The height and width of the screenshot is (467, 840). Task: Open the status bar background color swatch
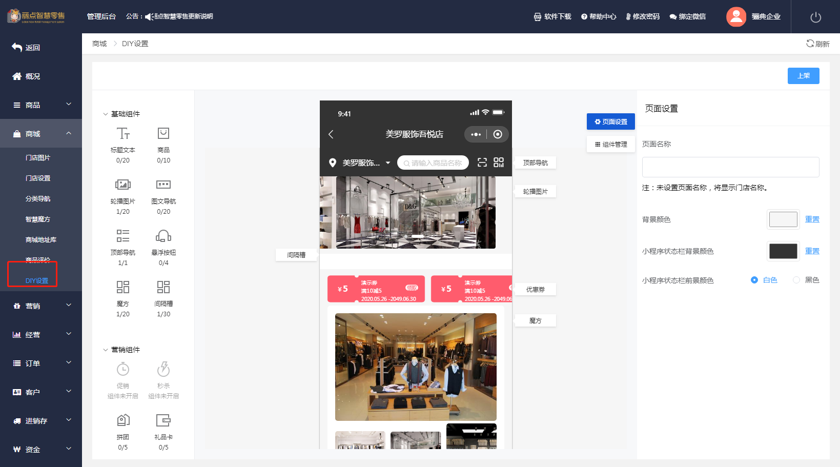[x=783, y=251]
